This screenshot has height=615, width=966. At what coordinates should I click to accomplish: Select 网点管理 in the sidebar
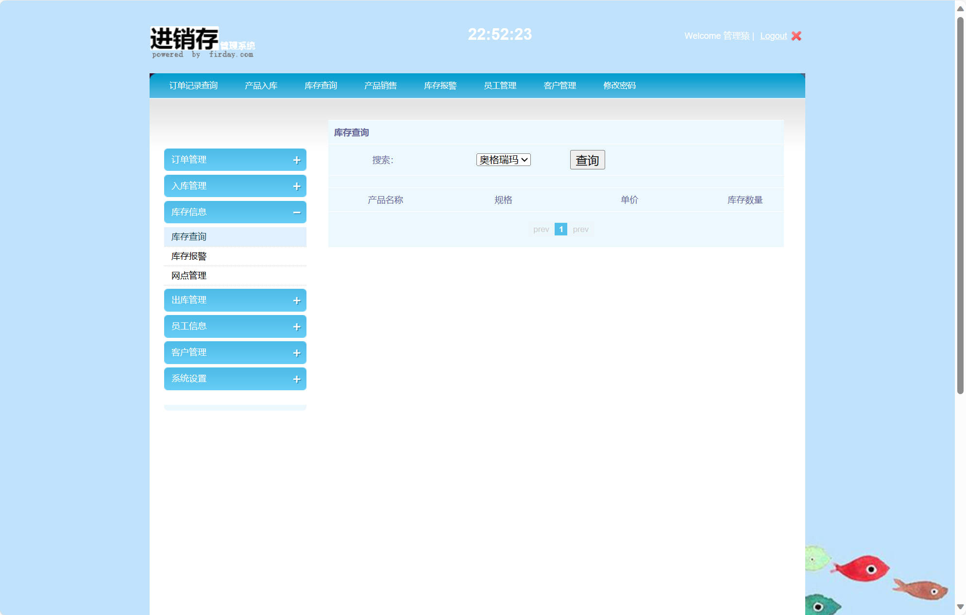188,275
